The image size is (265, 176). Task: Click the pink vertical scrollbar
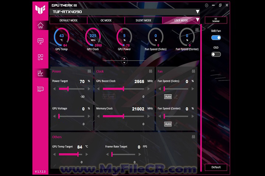pyautogui.click(x=201, y=98)
